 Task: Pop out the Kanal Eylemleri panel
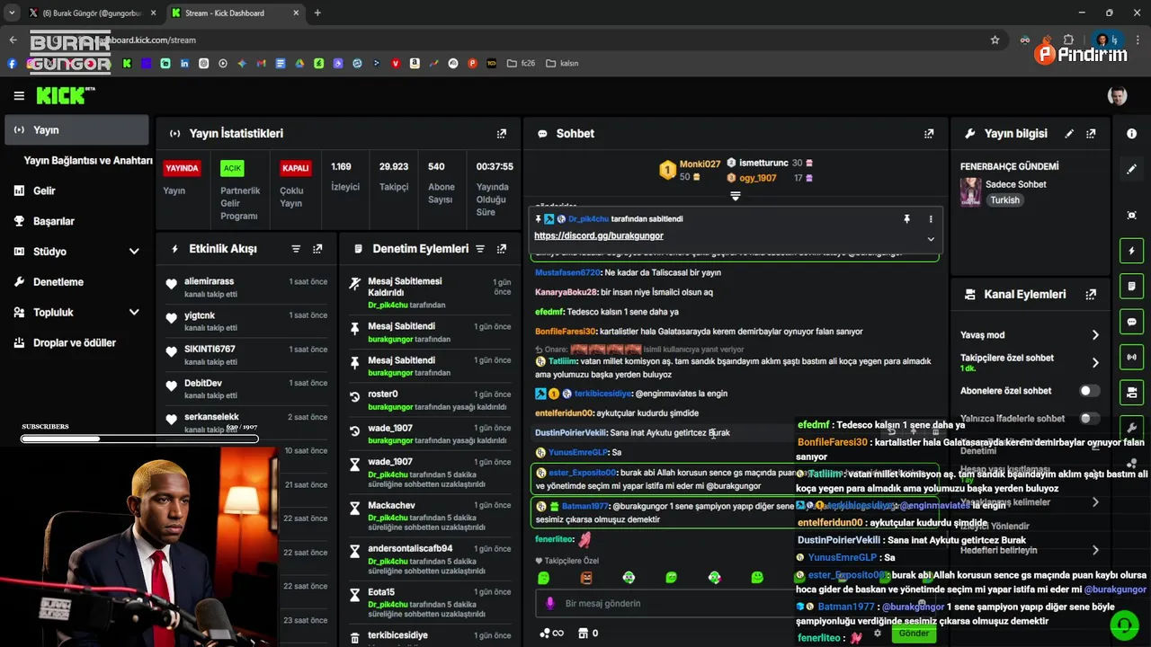pos(1091,295)
